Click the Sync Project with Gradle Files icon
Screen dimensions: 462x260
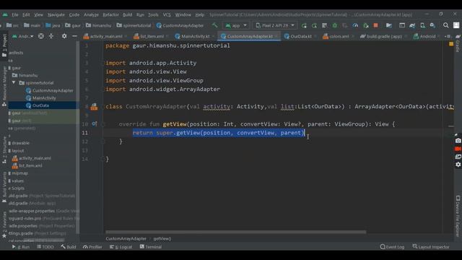[x=412, y=26]
